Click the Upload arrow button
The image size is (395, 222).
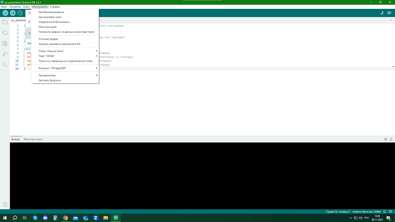(13, 13)
